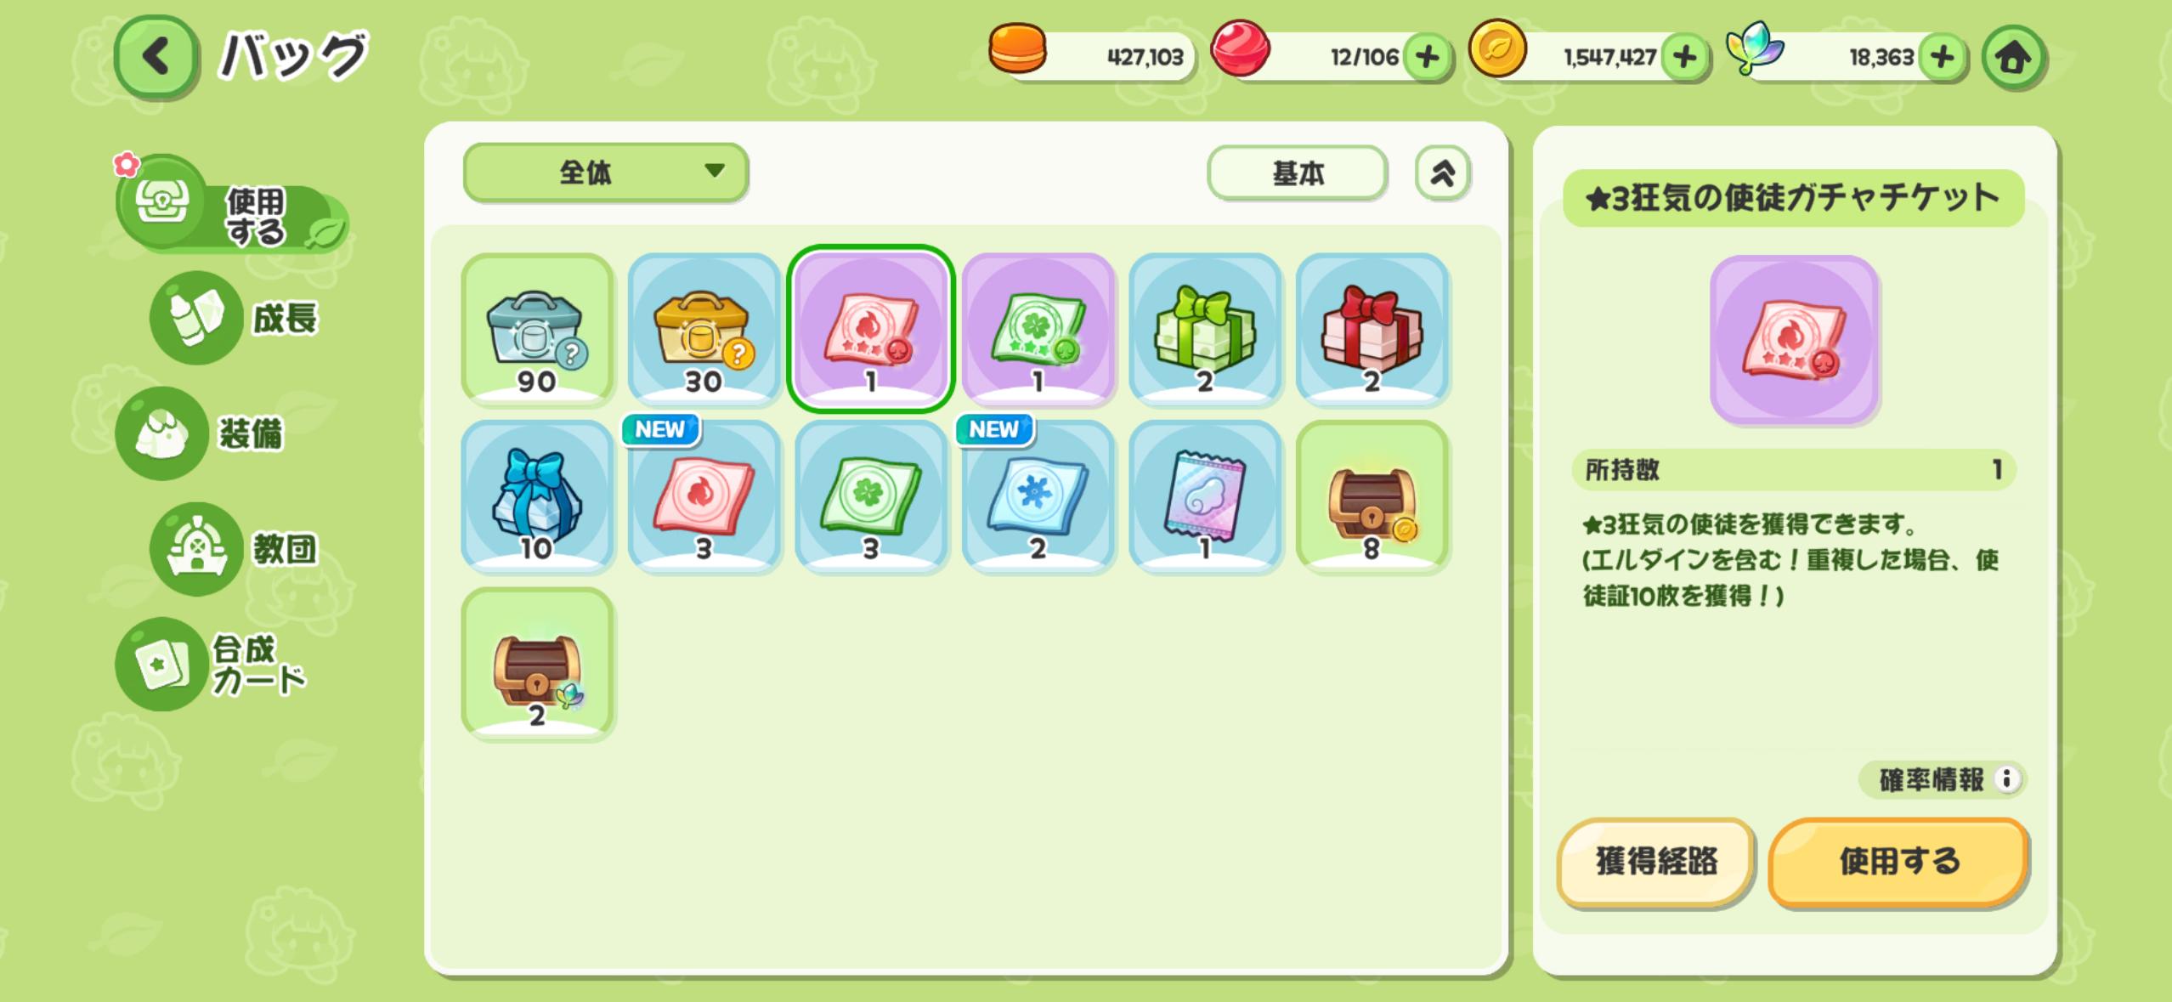This screenshot has height=1002, width=2172.
Task: Select the gold toolbox item with 30
Action: [x=704, y=328]
